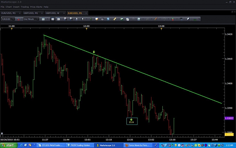Expand arrow beside red glasses icon
Screen dimensions: 236x148
click(22, 19)
